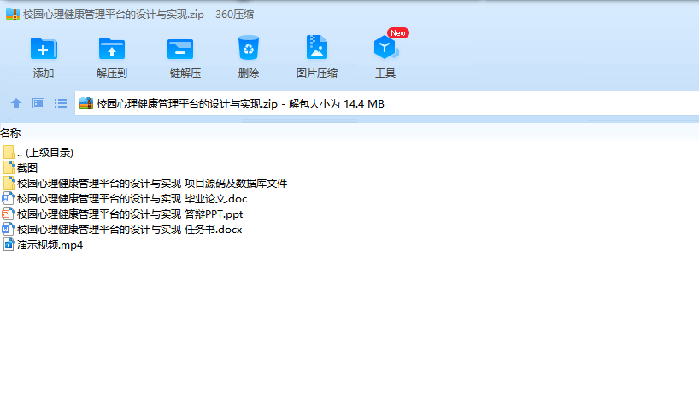Click the Word icon of 任务书.docx

point(8,230)
